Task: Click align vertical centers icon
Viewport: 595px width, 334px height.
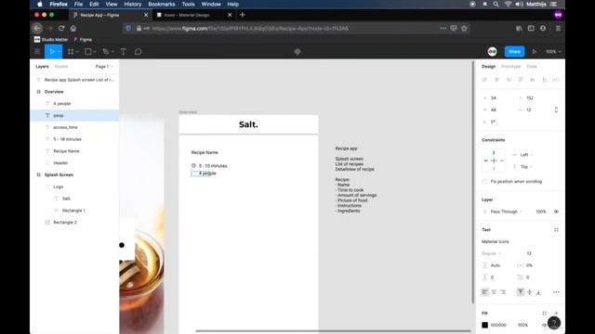Action: tap(533, 80)
